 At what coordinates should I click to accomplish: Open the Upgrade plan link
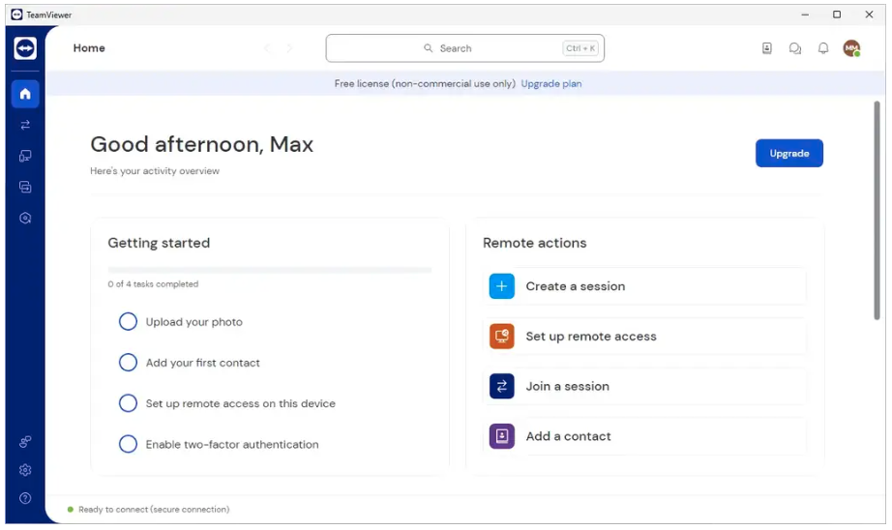pyautogui.click(x=551, y=84)
